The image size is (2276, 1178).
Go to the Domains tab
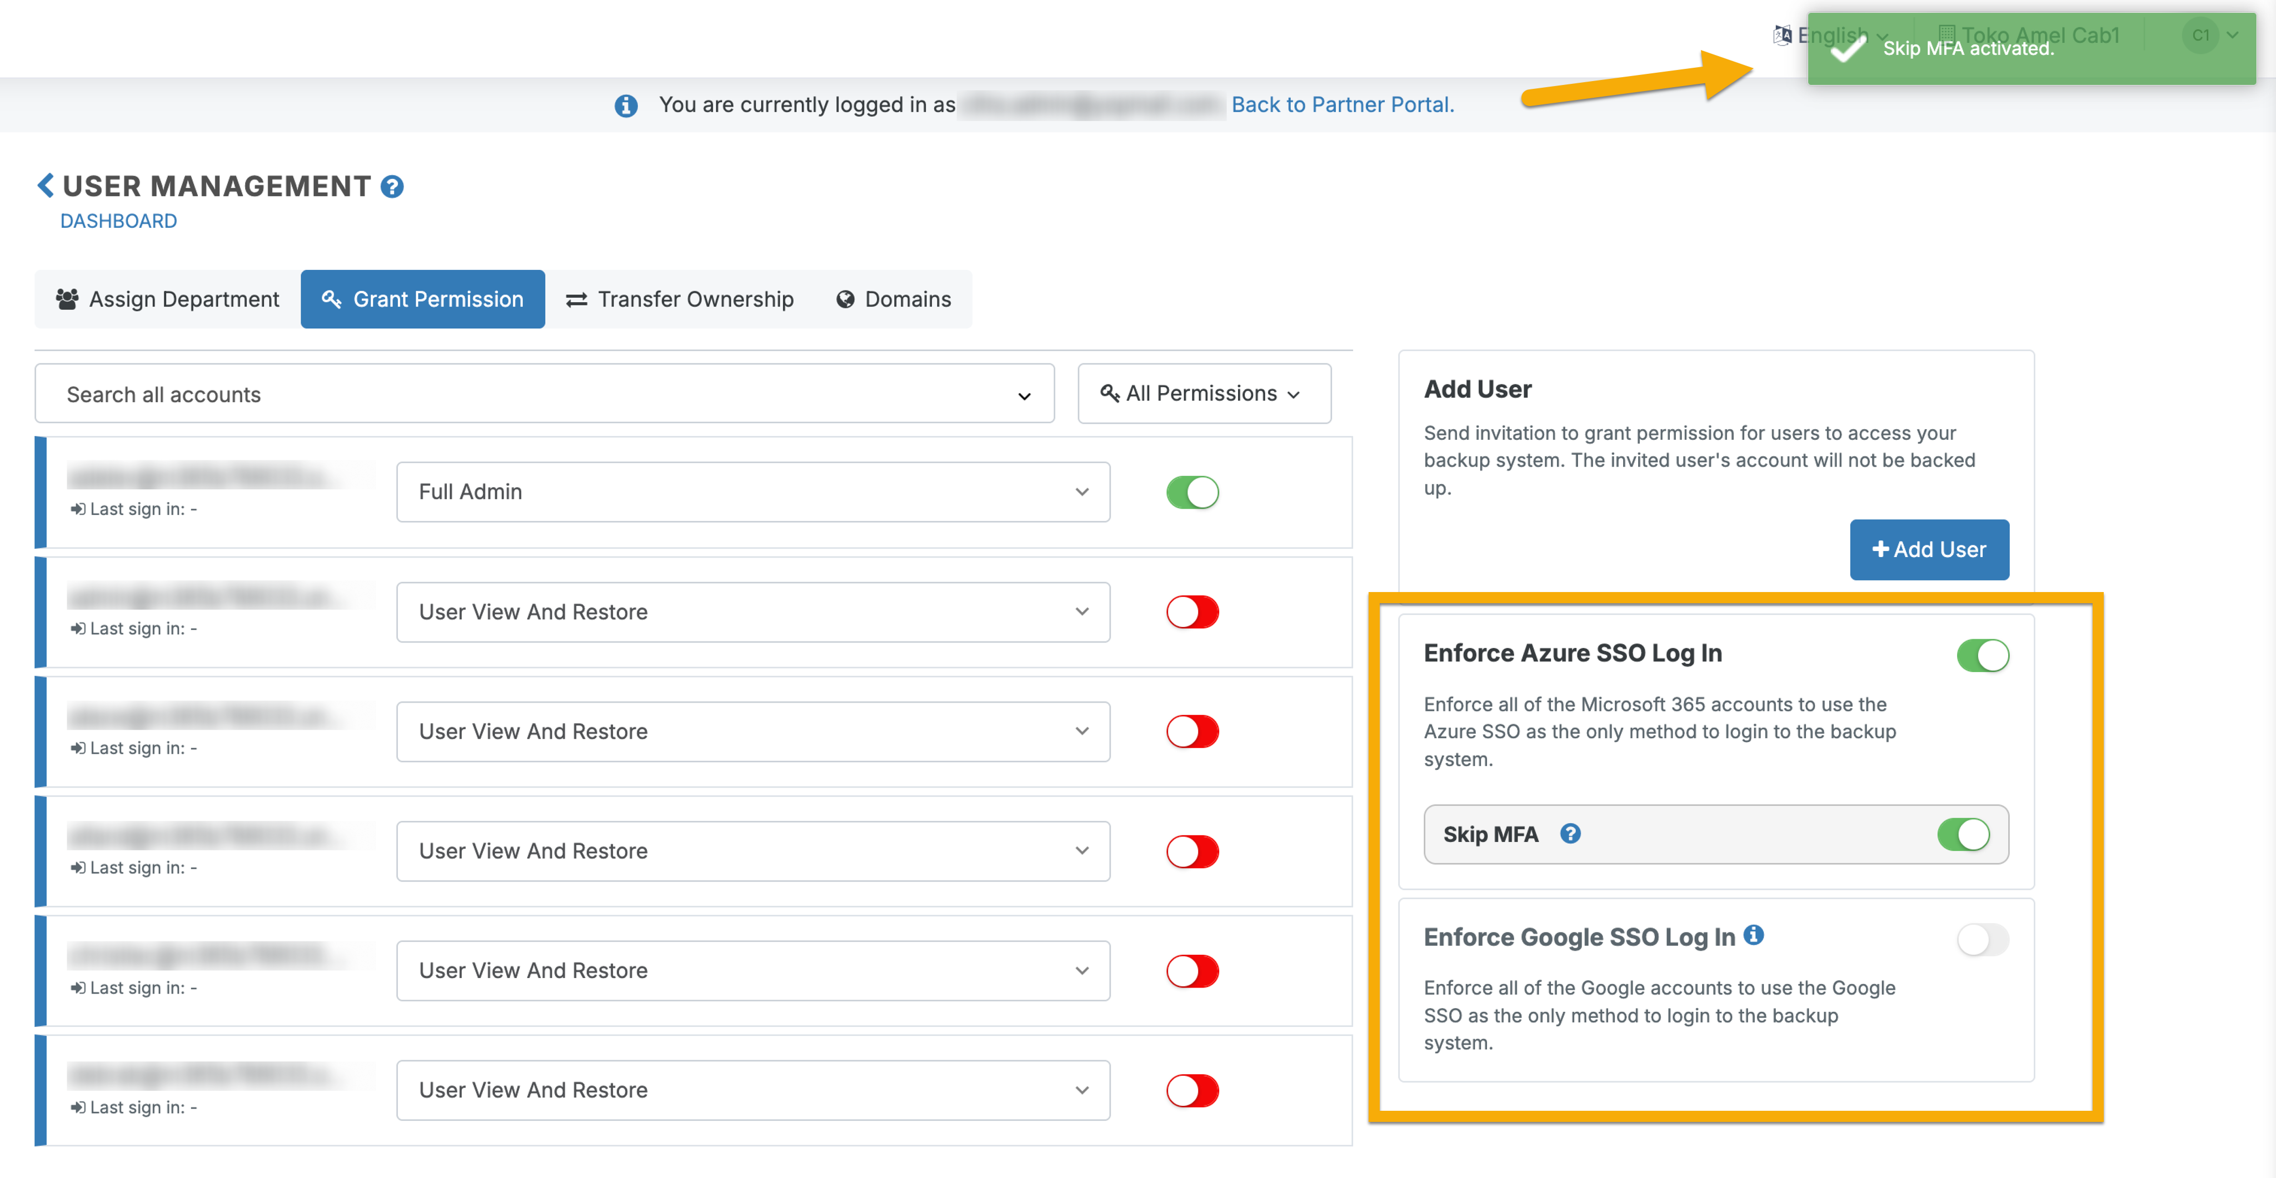pos(894,299)
